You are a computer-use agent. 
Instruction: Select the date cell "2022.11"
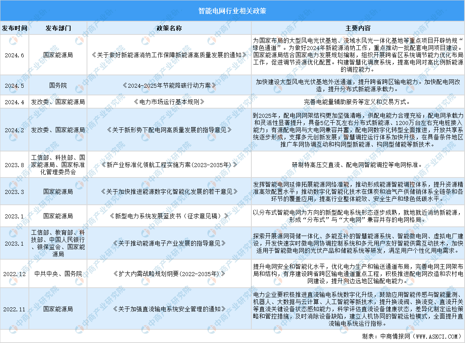point(14,309)
